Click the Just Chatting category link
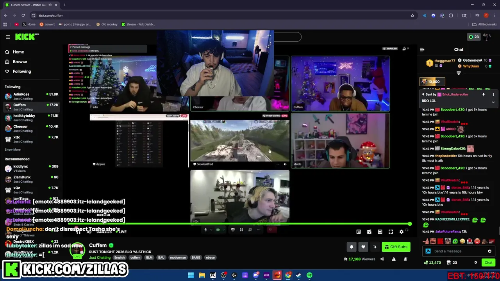The width and height of the screenshot is (500, 281). coord(100,258)
